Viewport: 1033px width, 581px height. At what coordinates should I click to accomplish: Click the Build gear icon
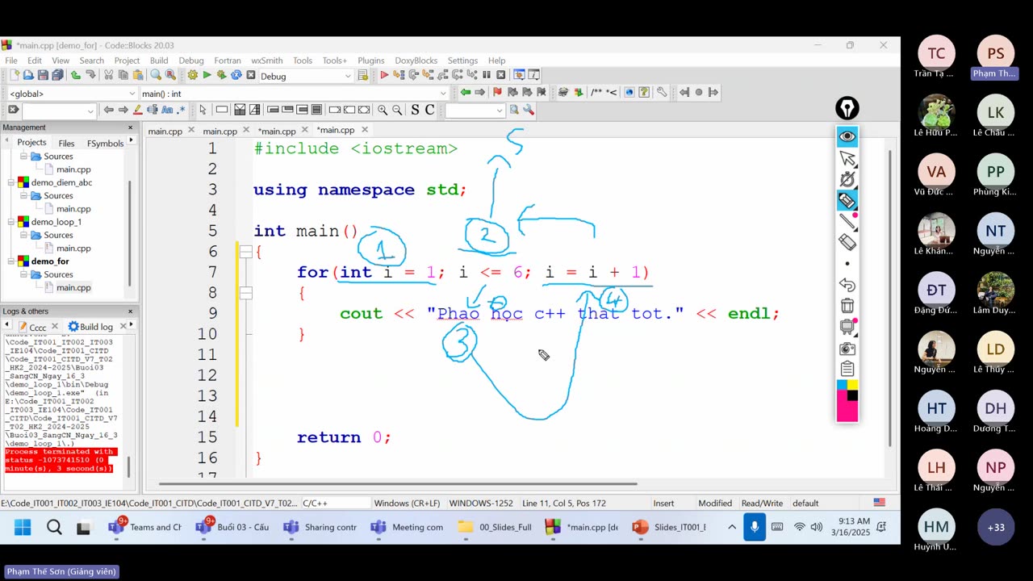click(192, 75)
